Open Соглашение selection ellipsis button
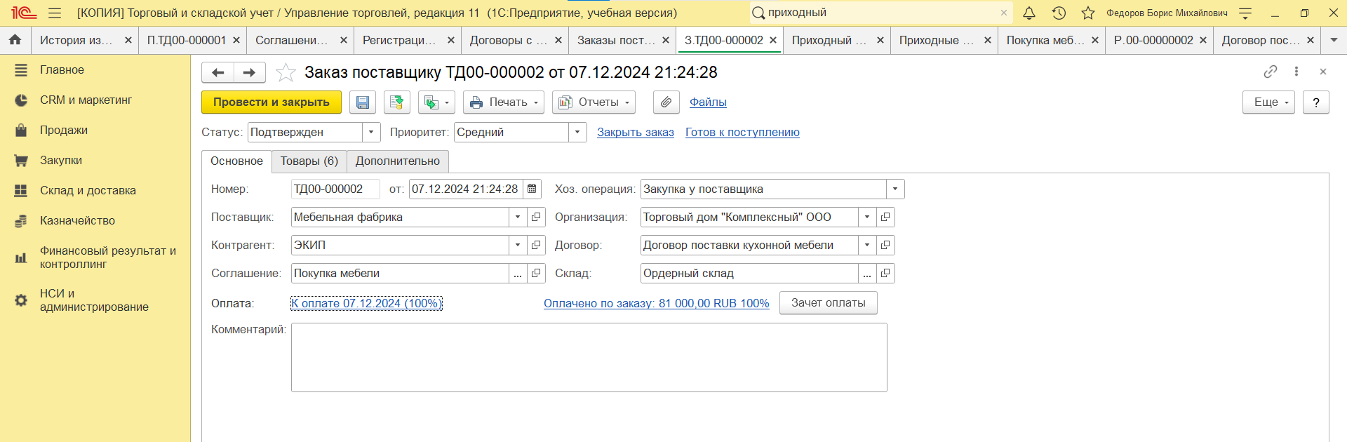 (x=518, y=273)
